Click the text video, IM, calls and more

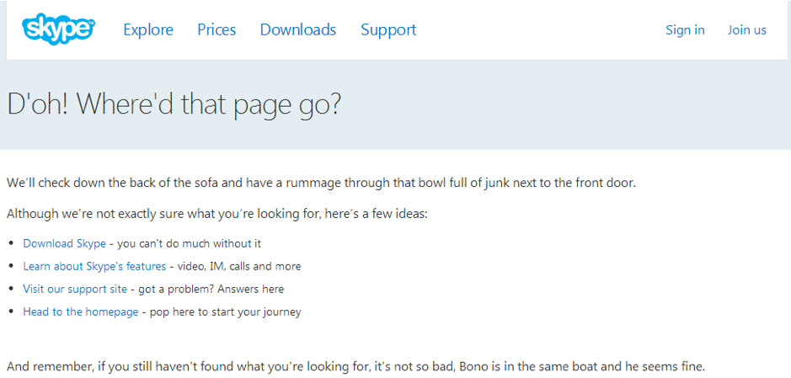click(238, 266)
